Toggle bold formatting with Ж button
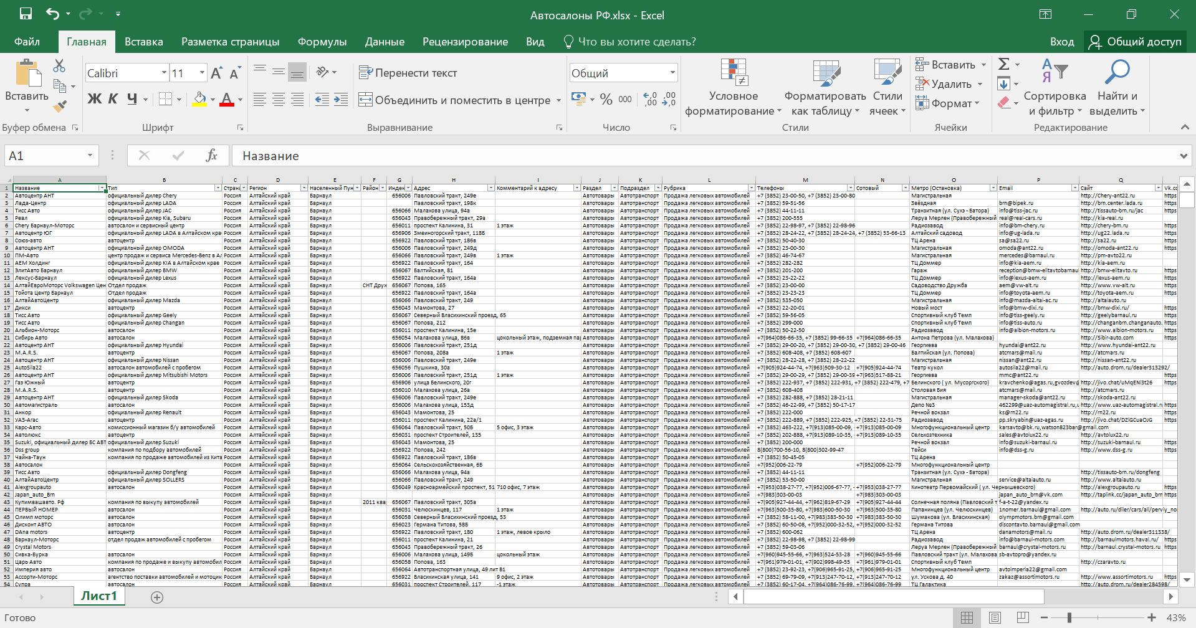Viewport: 1196px width, 628px height. point(94,99)
